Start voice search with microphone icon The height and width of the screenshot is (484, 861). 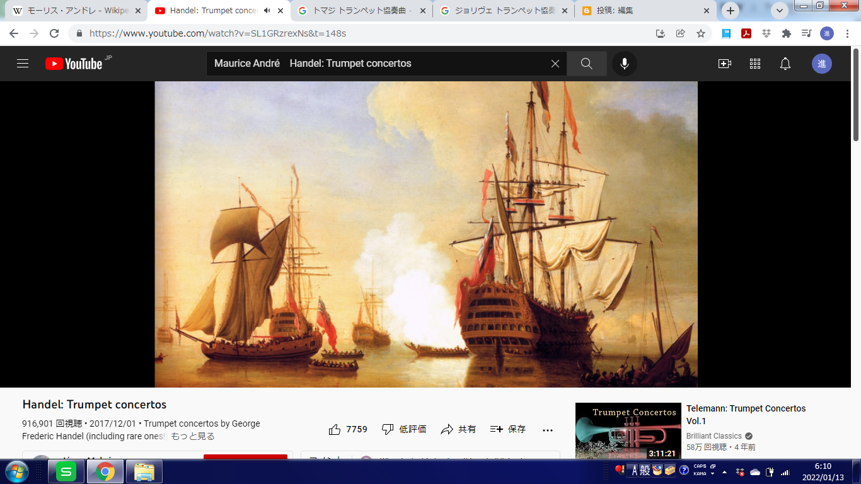point(625,64)
